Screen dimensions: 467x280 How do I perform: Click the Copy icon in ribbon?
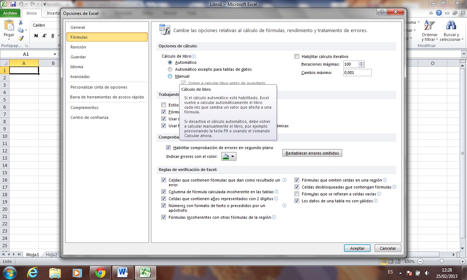coord(20,30)
